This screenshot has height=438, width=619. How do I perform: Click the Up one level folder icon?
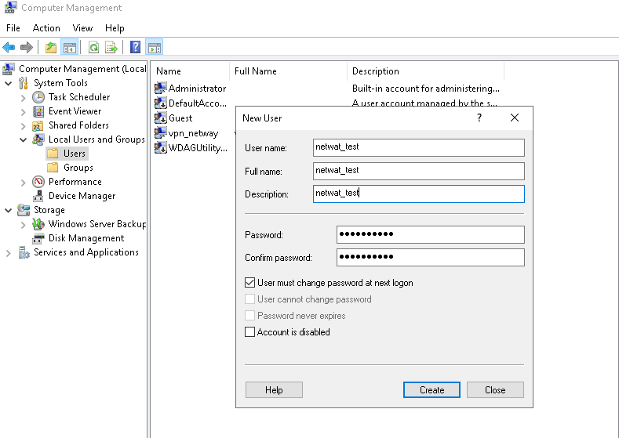click(51, 48)
